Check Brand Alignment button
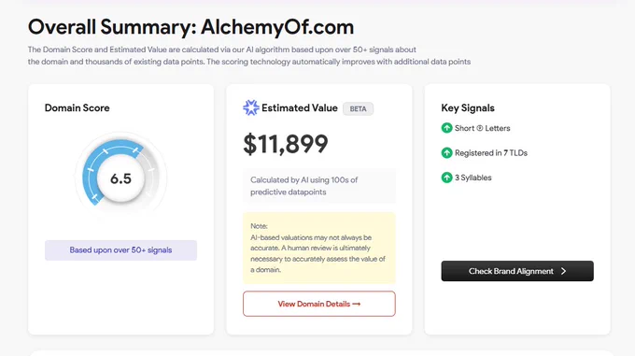Viewport: 635px width, 356px height. coord(517,271)
